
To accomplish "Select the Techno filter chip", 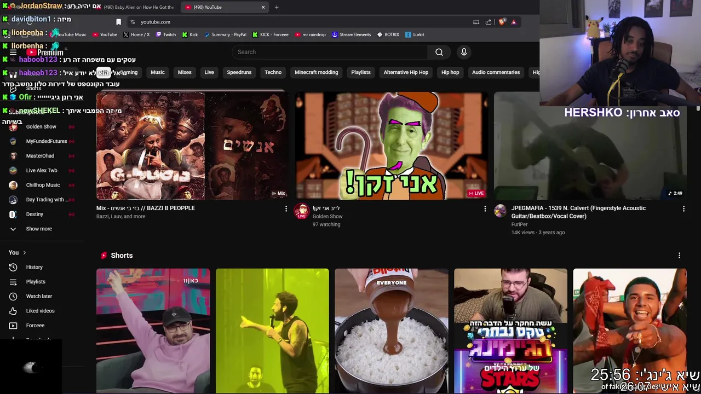I will (x=273, y=72).
